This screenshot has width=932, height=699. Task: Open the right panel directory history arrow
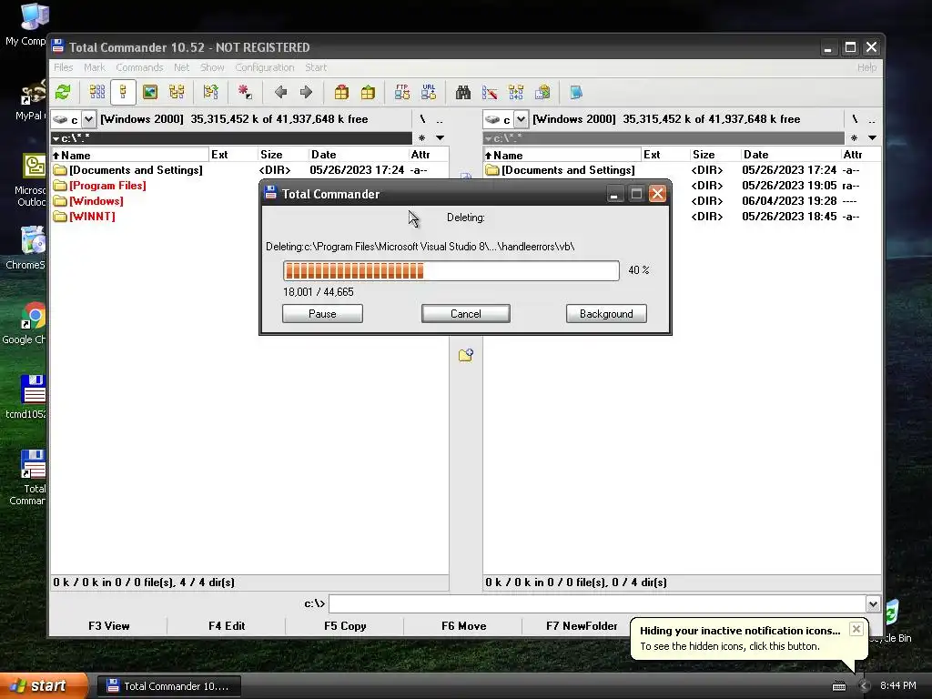click(872, 138)
